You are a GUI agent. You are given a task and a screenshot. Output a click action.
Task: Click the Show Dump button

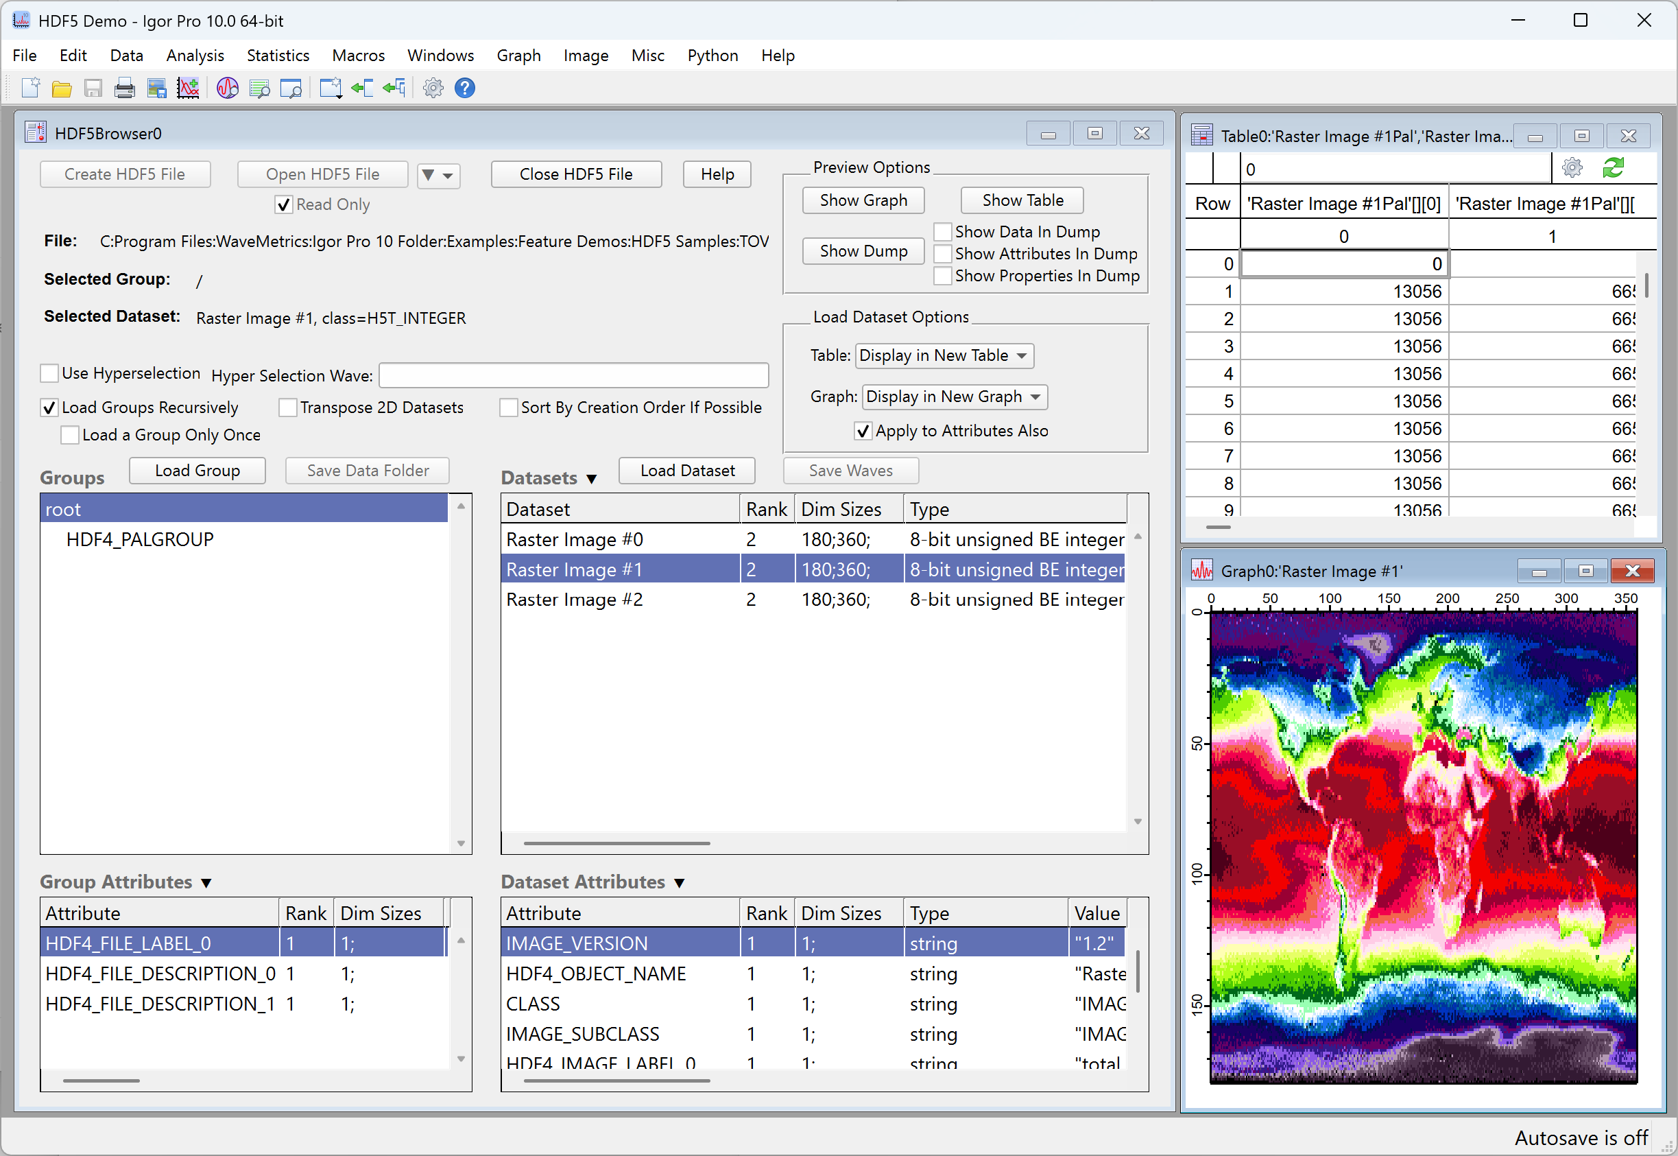click(863, 250)
